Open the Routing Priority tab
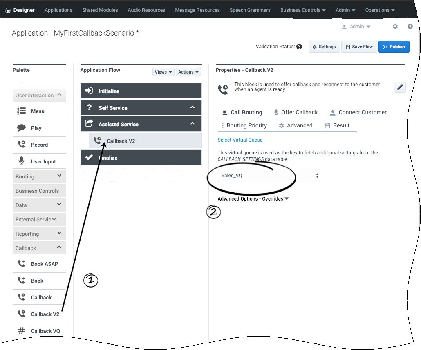Image resolution: width=421 pixels, height=350 pixels. 244,125
